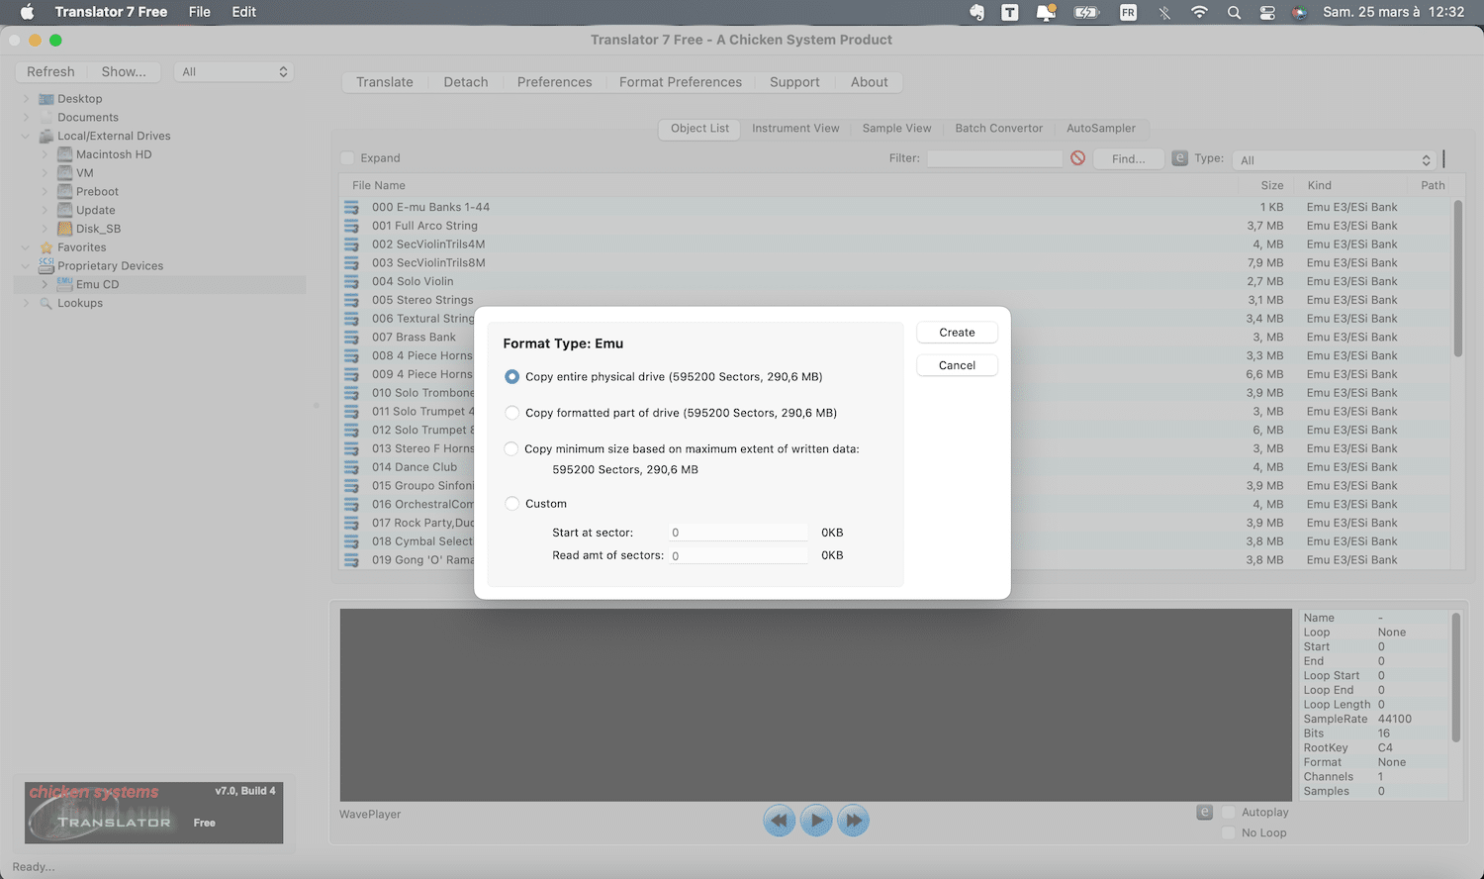
Task: Select Copy formatted part of drive option
Action: coord(511,413)
